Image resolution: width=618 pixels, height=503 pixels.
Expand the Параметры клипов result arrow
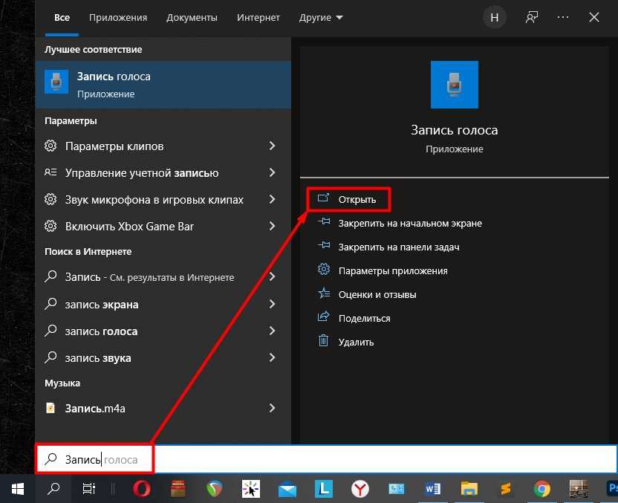(x=272, y=146)
